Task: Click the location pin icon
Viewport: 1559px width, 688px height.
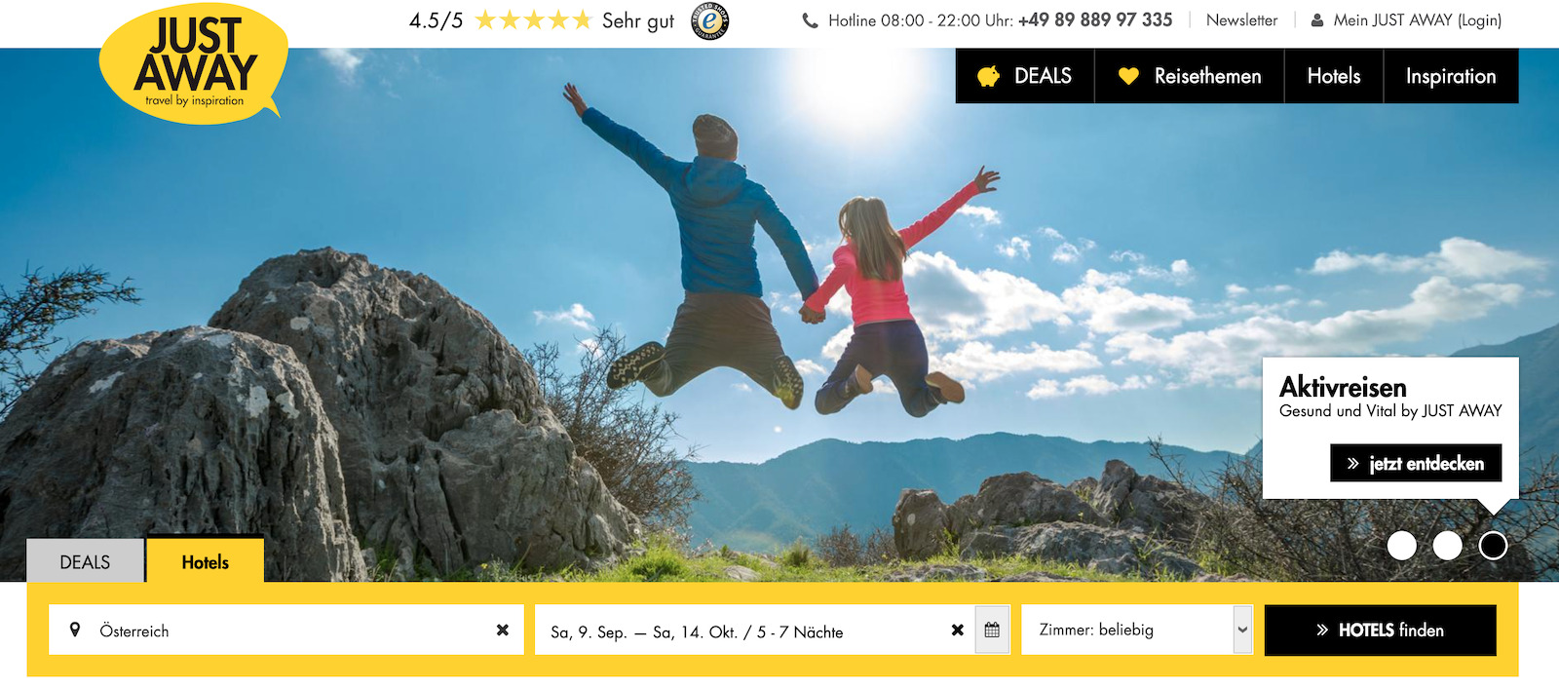Action: (75, 631)
